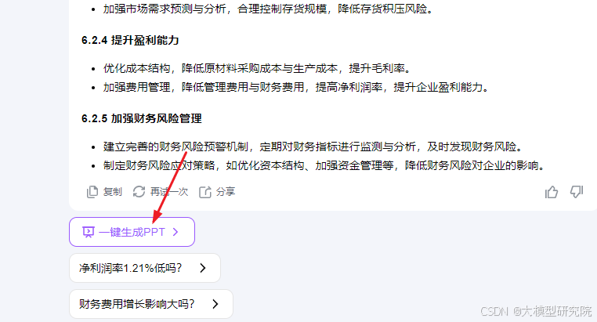Click the 复制 text label

point(112,192)
